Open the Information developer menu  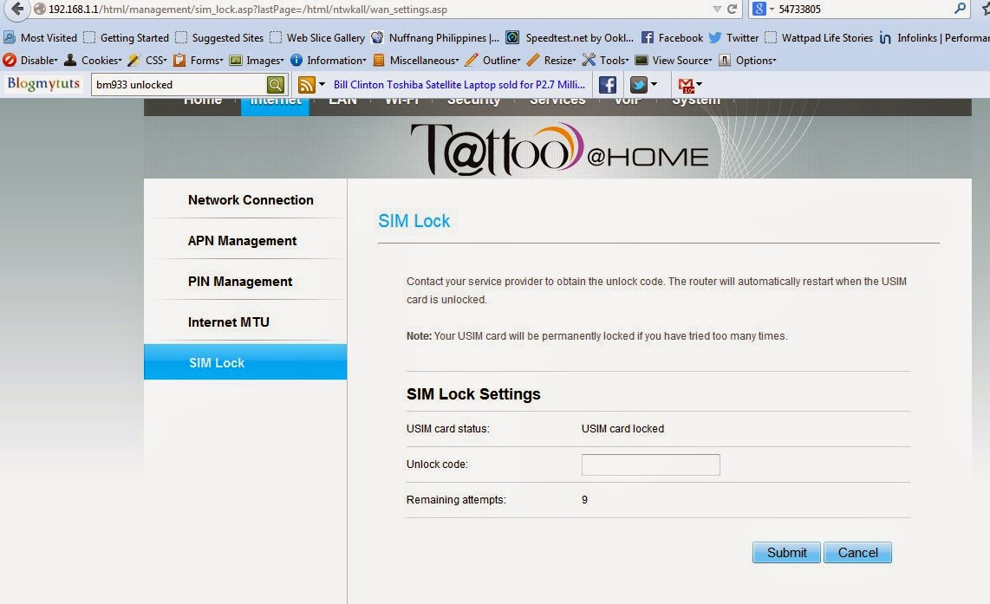(329, 61)
